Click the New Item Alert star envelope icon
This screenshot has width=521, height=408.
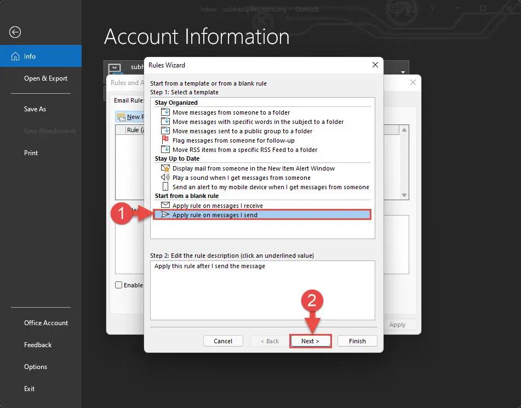click(x=165, y=168)
